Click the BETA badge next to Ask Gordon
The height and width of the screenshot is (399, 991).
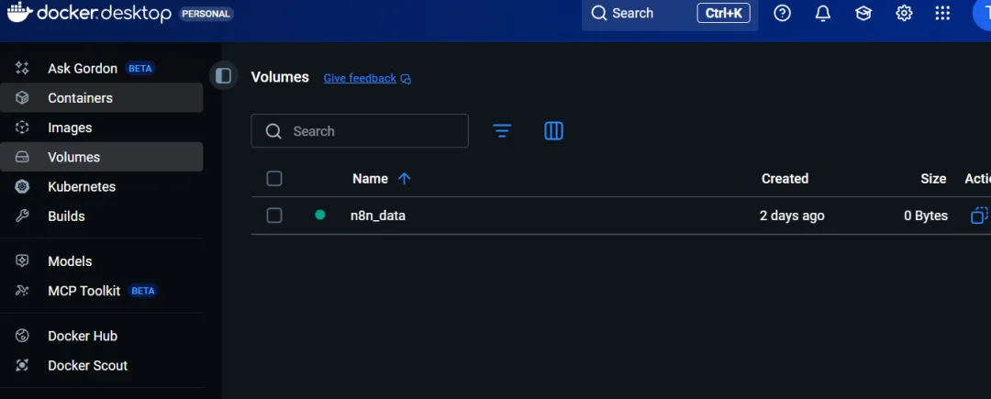click(140, 68)
